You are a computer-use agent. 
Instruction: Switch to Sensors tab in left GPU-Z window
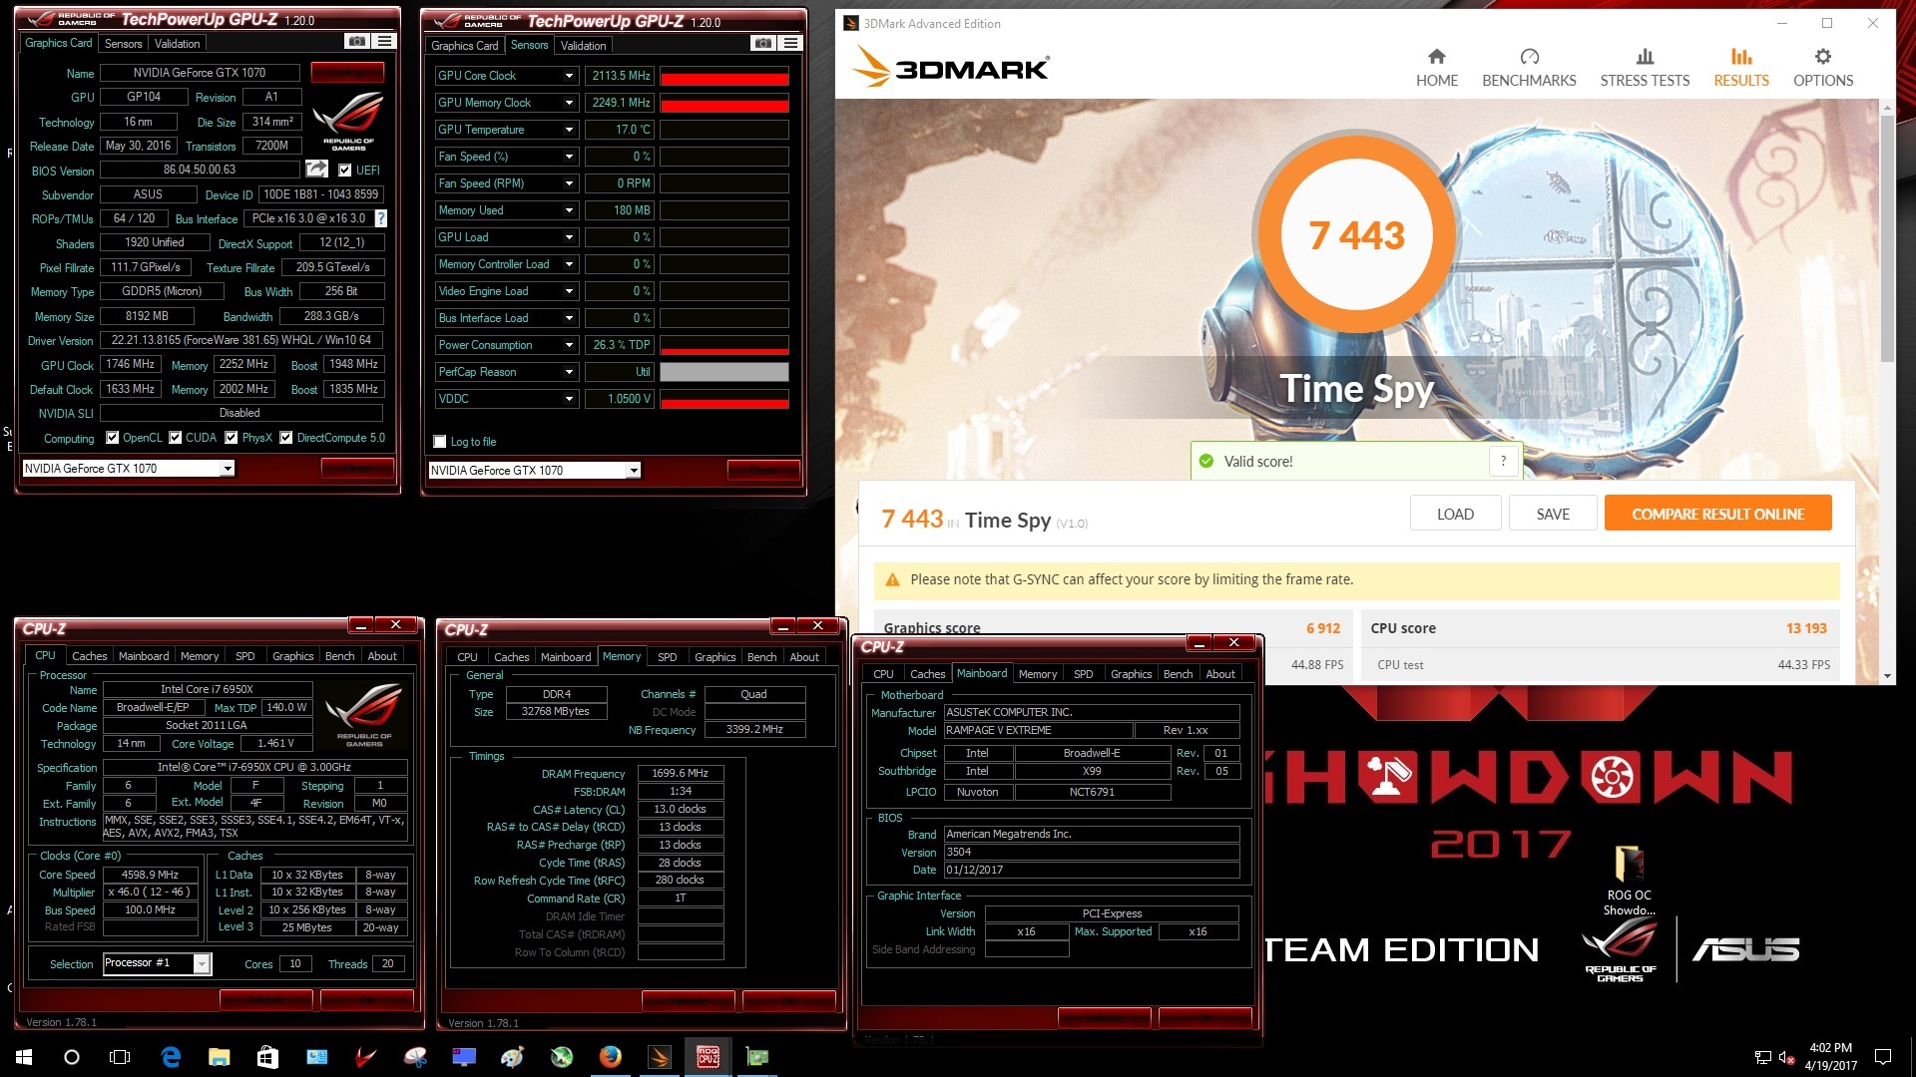[x=123, y=43]
